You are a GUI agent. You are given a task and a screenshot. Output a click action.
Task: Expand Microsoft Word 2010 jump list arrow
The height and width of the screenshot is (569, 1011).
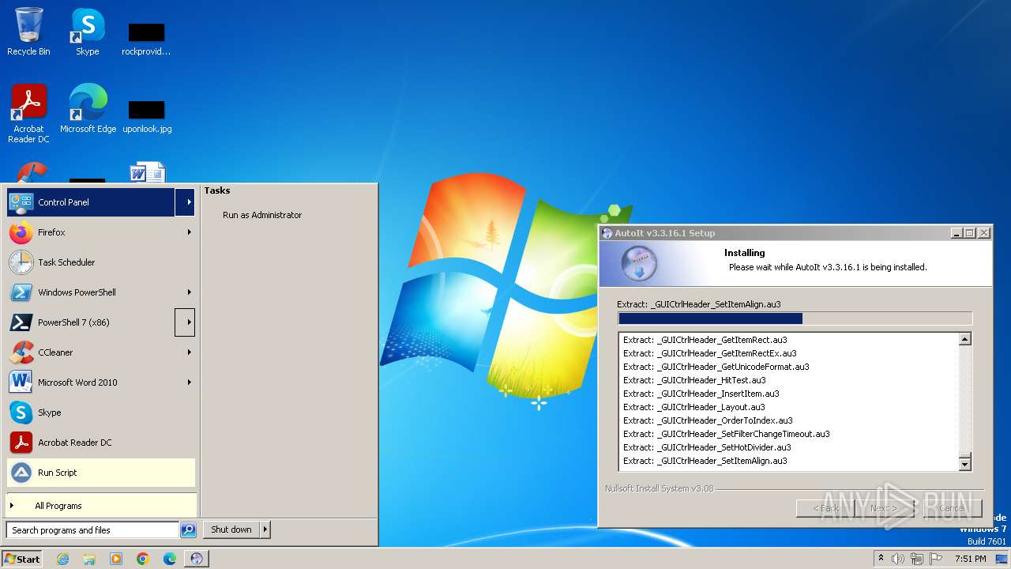(189, 382)
